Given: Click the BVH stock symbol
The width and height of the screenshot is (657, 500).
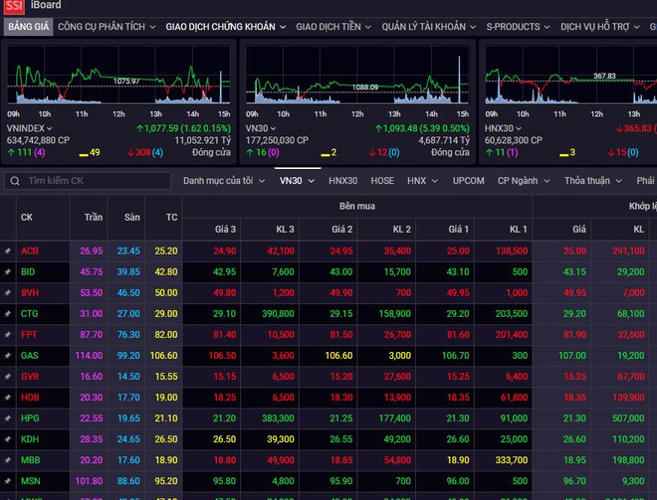Looking at the screenshot, I should coord(30,293).
